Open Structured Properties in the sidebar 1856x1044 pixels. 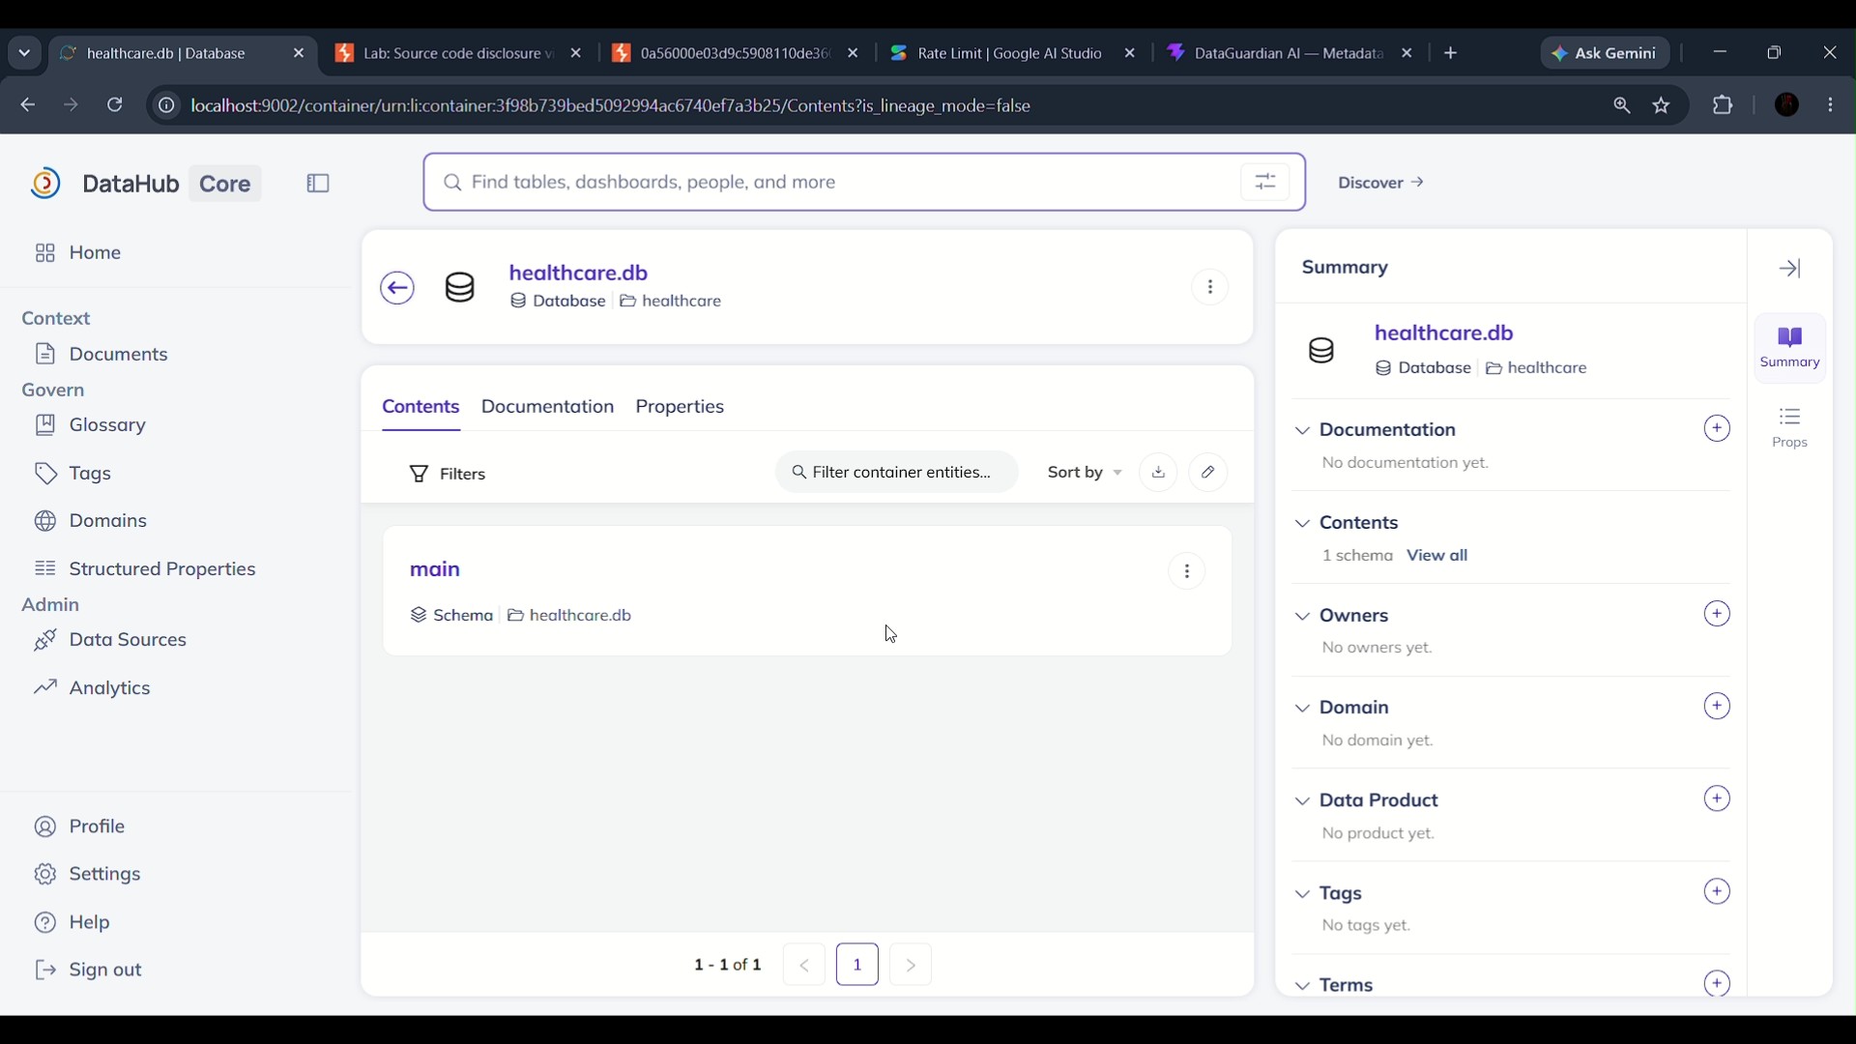145,569
